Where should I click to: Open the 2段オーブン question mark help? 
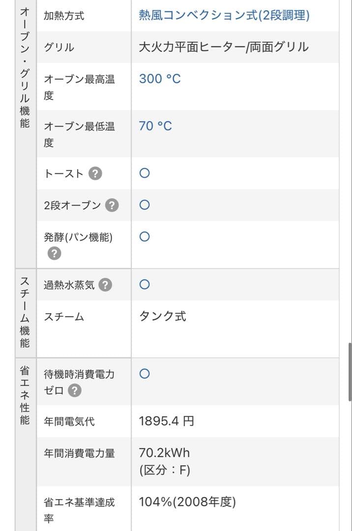112,206
